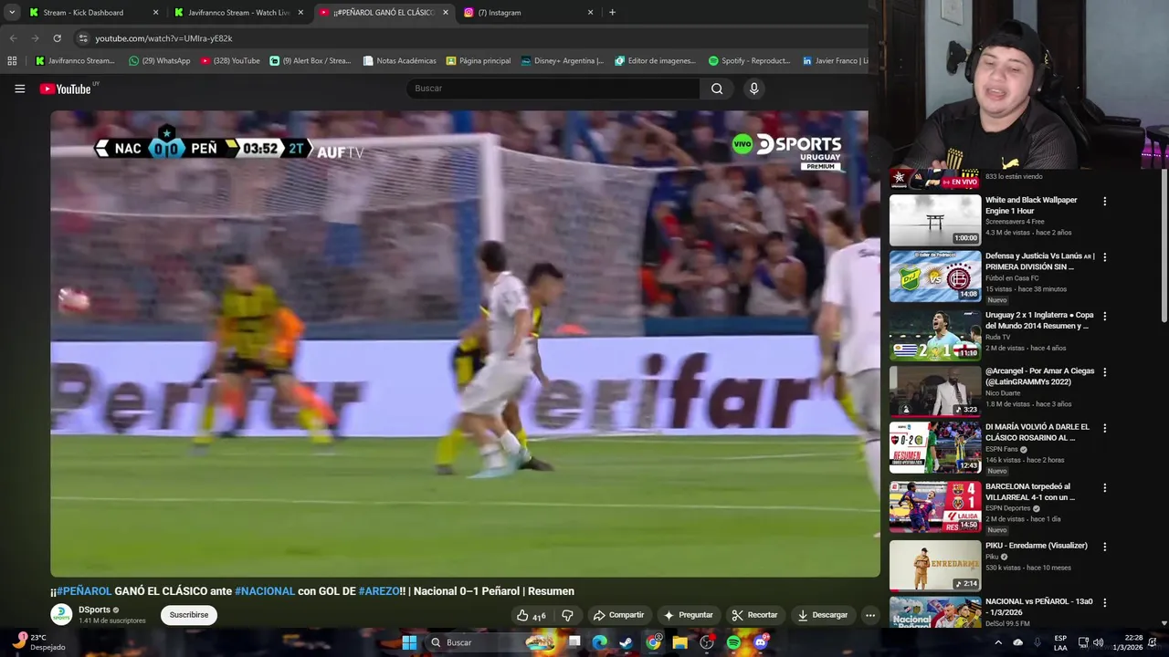Open more actions ellipsis below video
This screenshot has width=1169, height=657.
click(870, 615)
